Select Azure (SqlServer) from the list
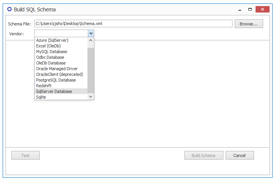This screenshot has width=276, height=182. pyautogui.click(x=61, y=40)
